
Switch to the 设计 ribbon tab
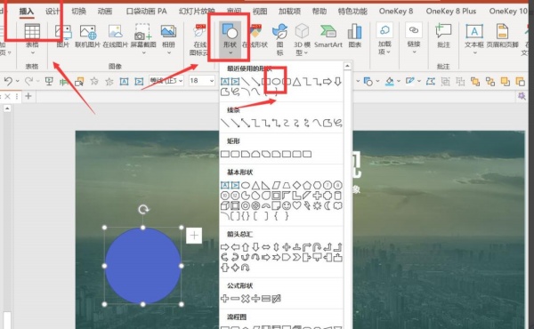[53, 12]
